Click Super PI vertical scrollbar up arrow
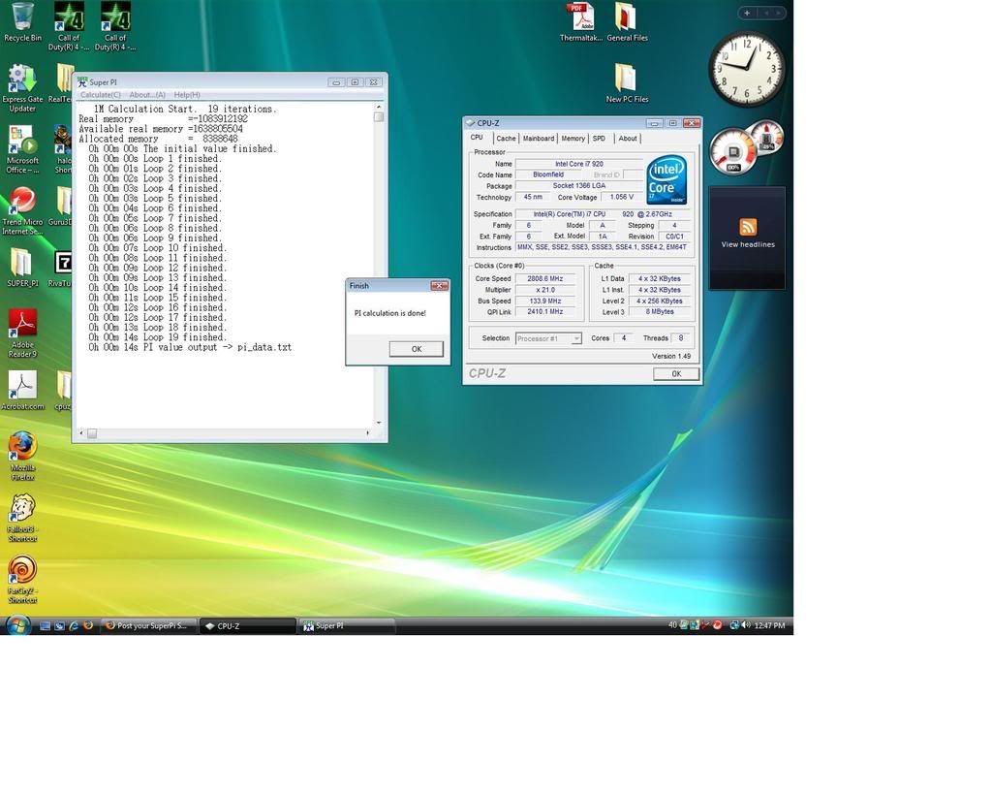 pos(379,107)
